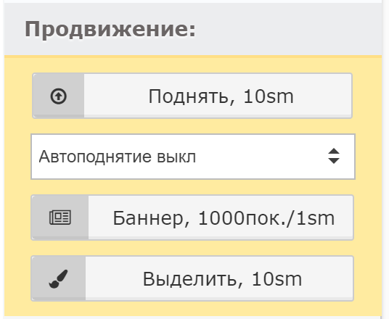This screenshot has width=389, height=319.
Task: Click the "Поднять, 10sm" button
Action: point(192,96)
